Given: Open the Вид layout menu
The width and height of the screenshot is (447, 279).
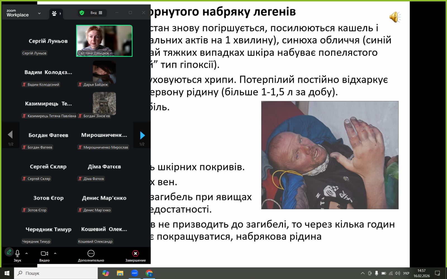Looking at the screenshot, I should coord(96,13).
